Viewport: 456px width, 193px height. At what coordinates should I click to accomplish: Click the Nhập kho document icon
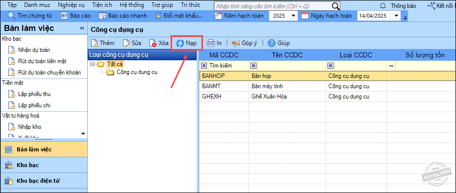11,127
